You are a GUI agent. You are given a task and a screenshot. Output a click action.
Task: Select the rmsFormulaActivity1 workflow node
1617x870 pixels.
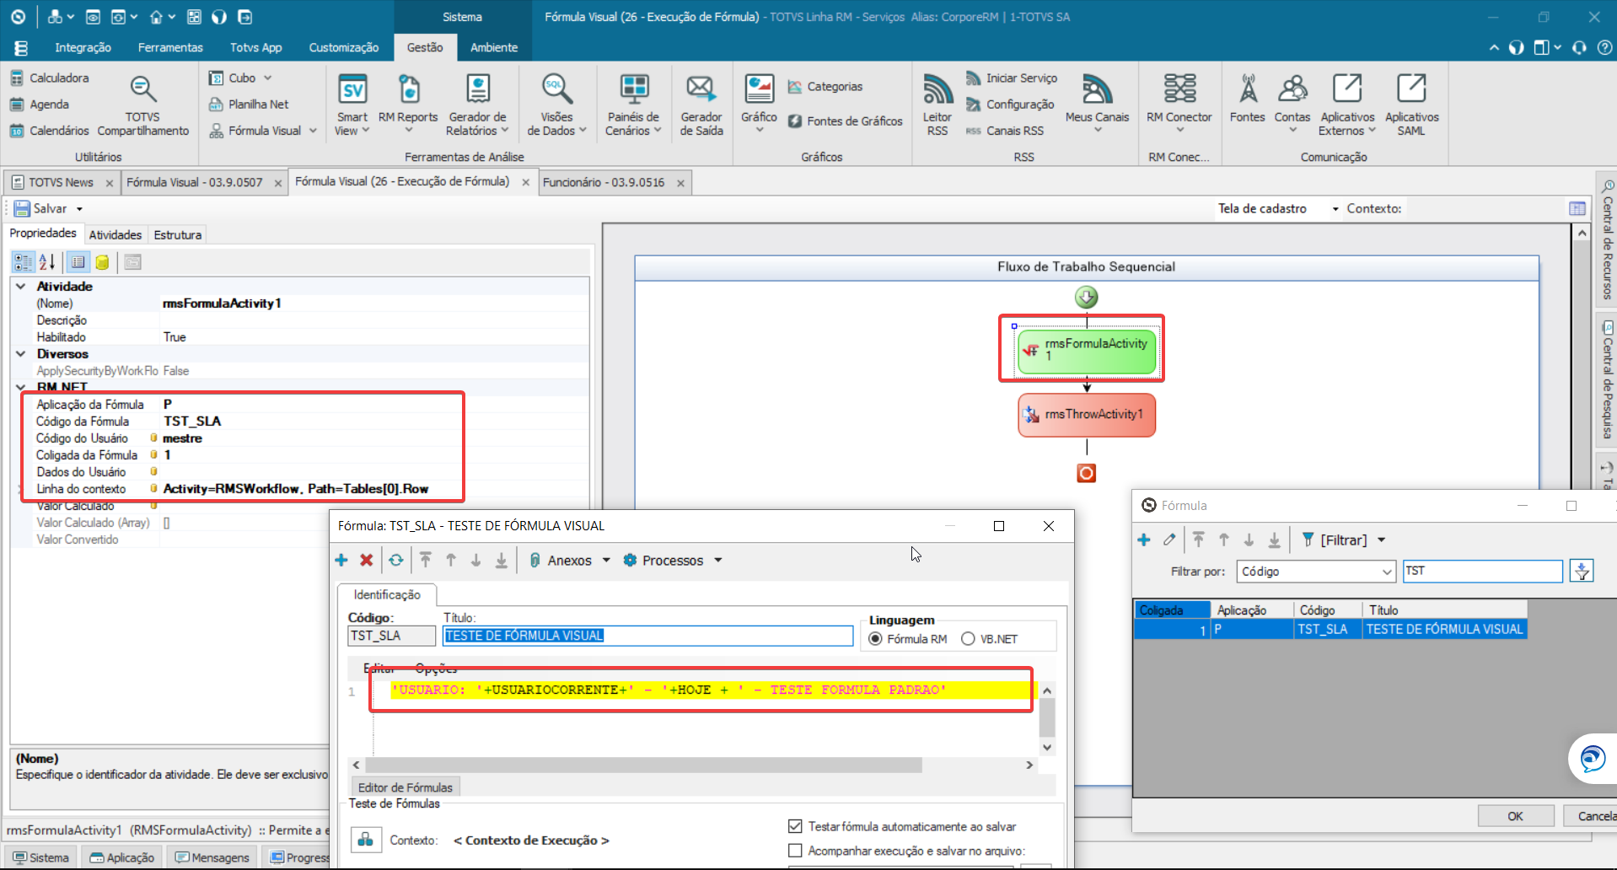click(1087, 350)
